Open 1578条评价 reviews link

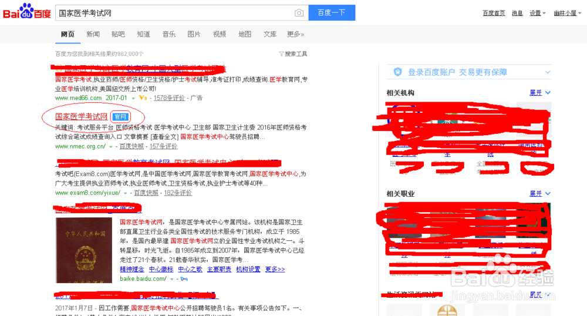(169, 98)
